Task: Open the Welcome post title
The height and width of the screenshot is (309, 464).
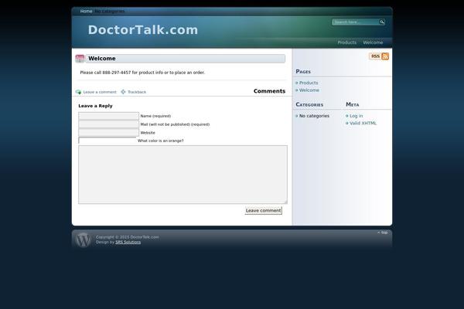Action: (102, 59)
